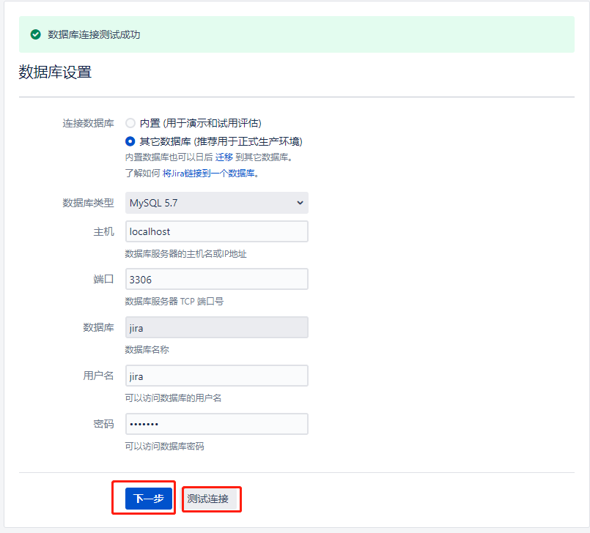This screenshot has height=533, width=590.
Task: Click the 可以访问数据库的用户名 hint text
Action: (x=173, y=398)
